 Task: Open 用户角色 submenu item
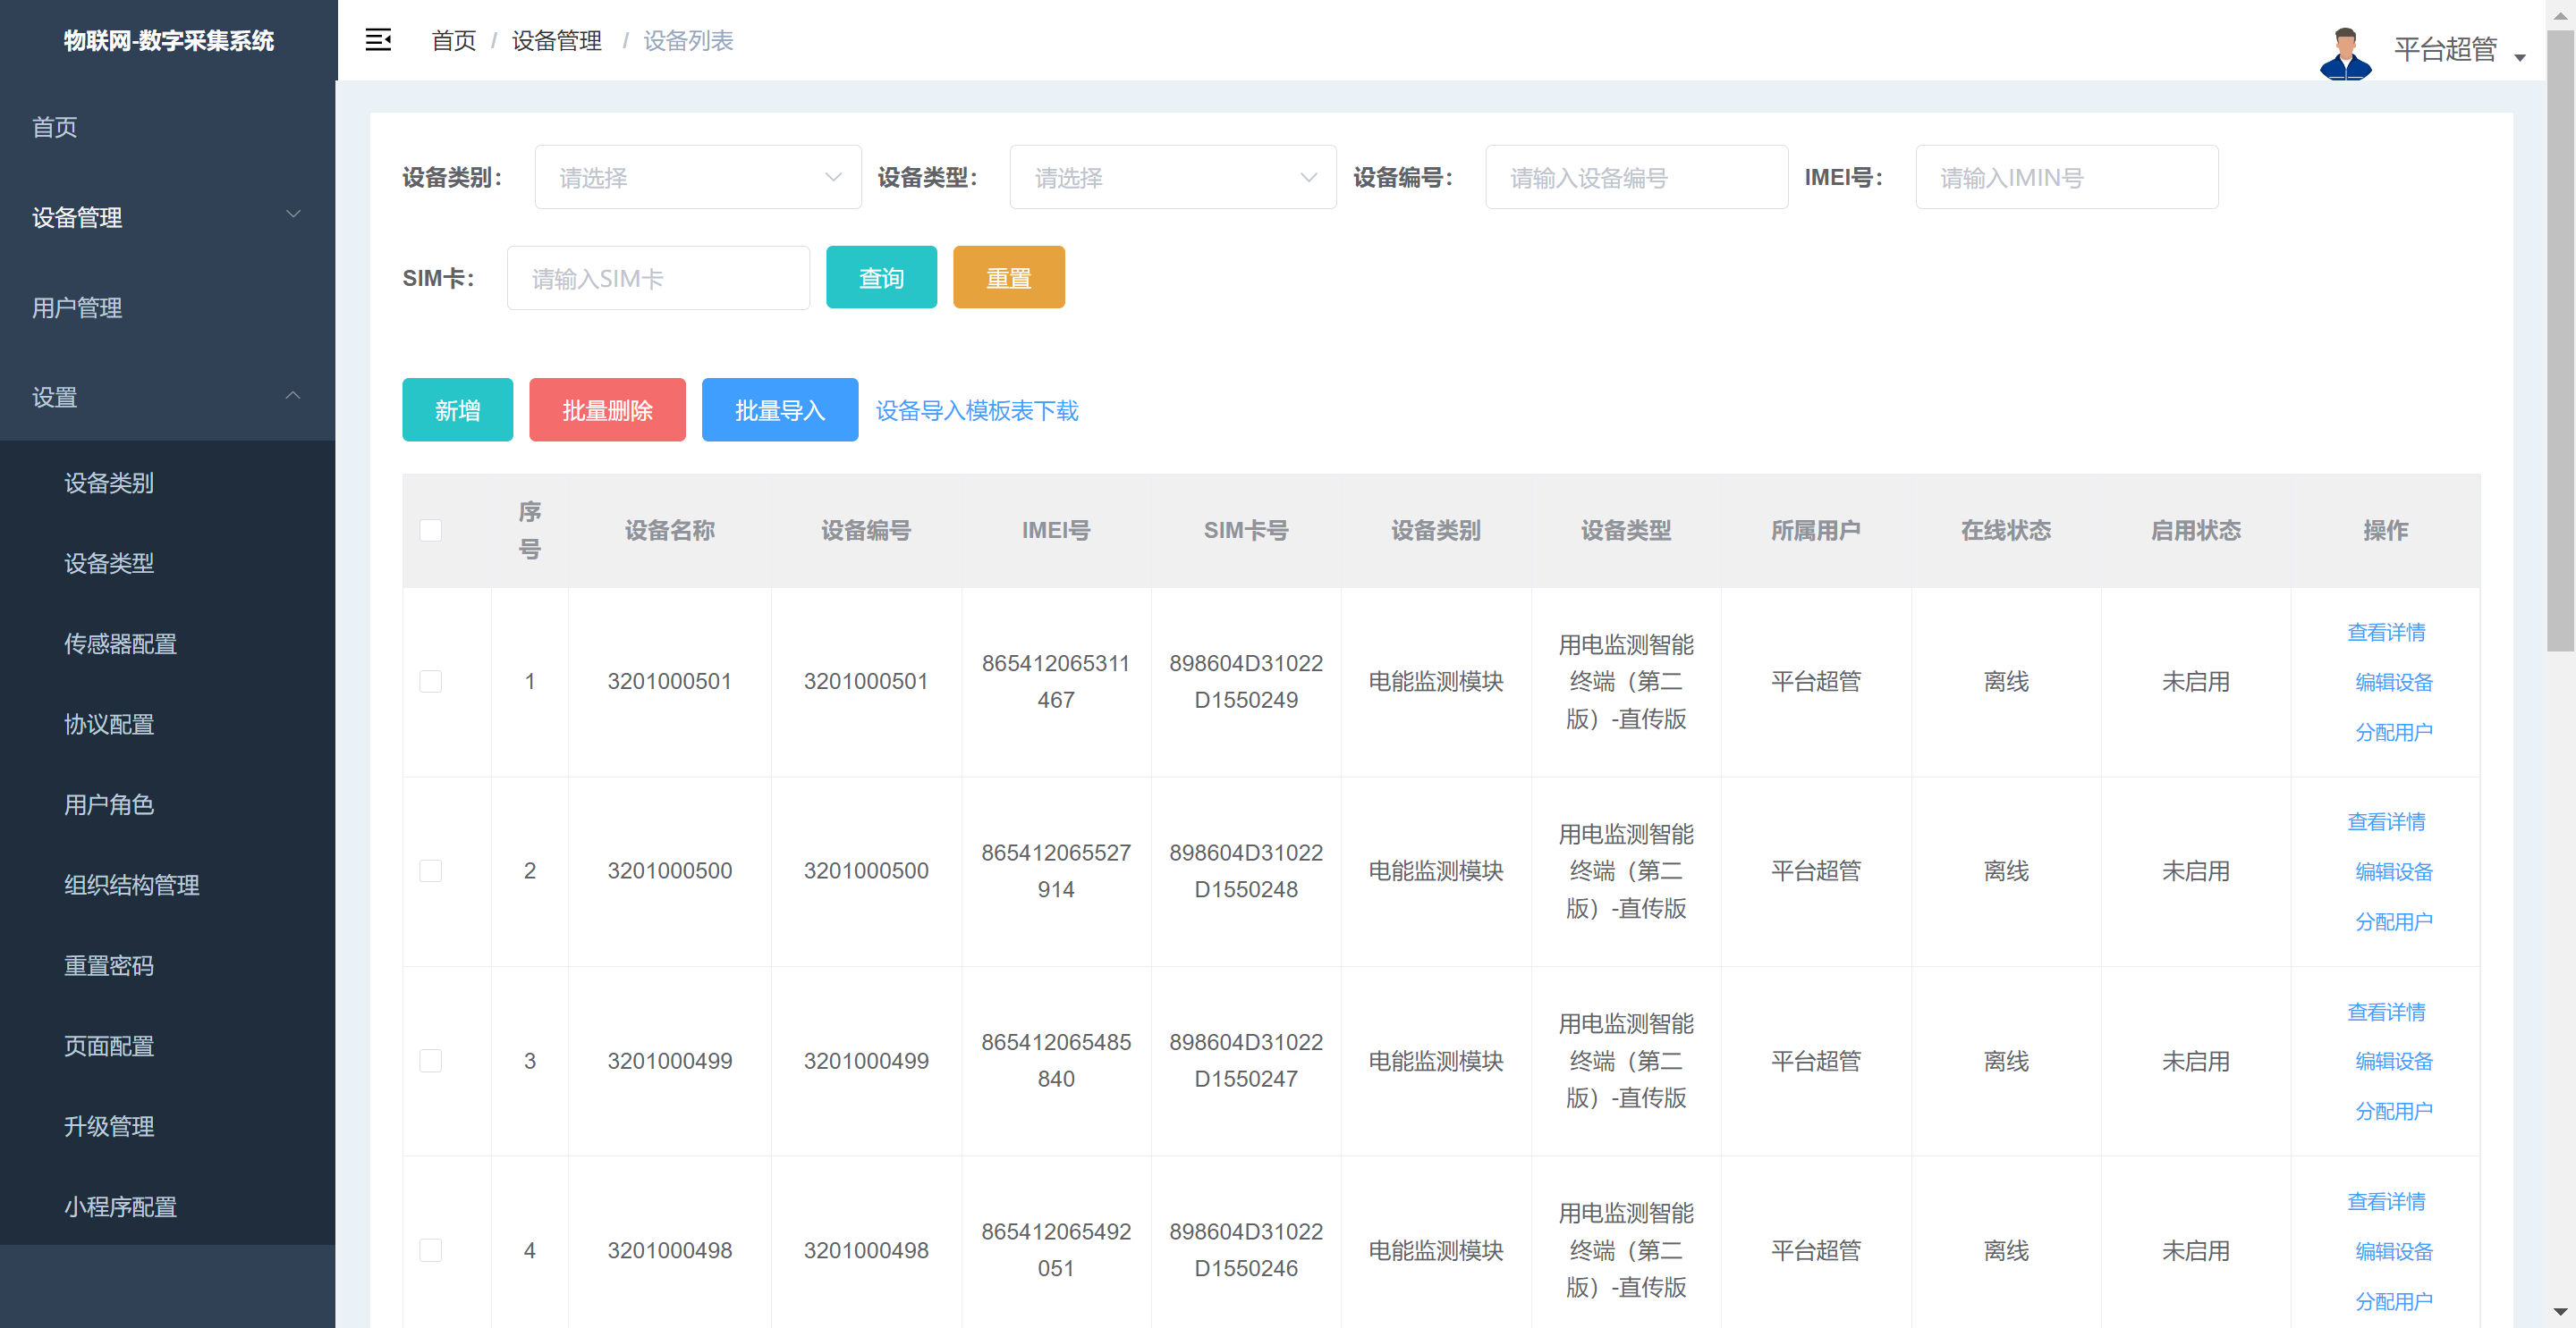pyautogui.click(x=168, y=804)
